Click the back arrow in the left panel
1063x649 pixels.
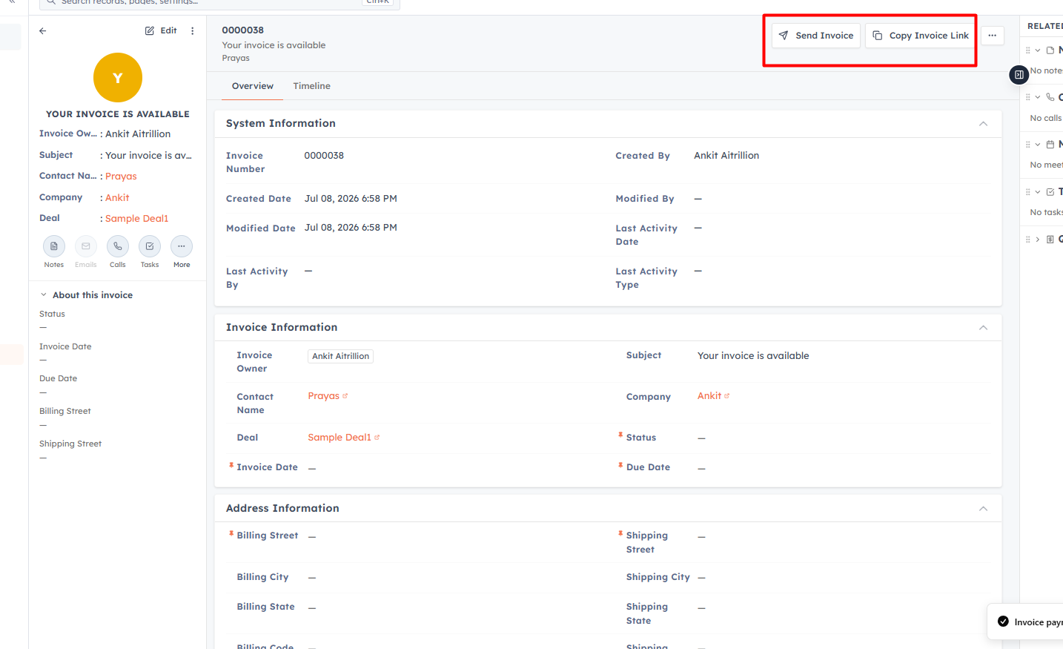43,31
